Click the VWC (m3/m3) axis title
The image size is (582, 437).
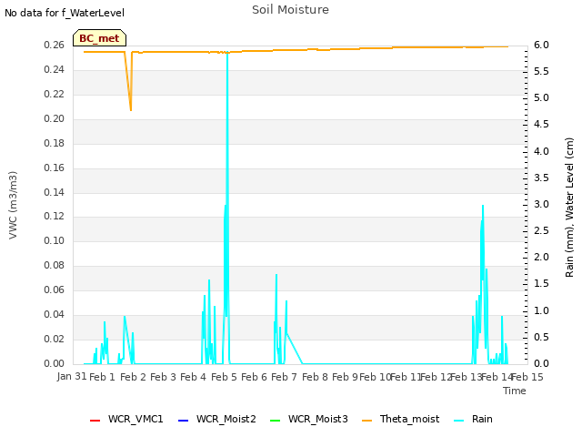coord(13,205)
